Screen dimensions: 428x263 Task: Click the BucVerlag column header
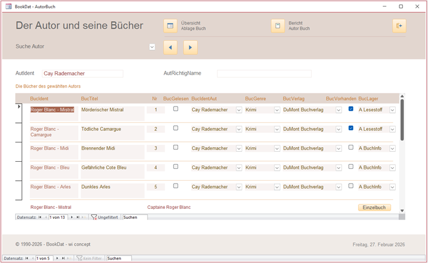pyautogui.click(x=295, y=99)
